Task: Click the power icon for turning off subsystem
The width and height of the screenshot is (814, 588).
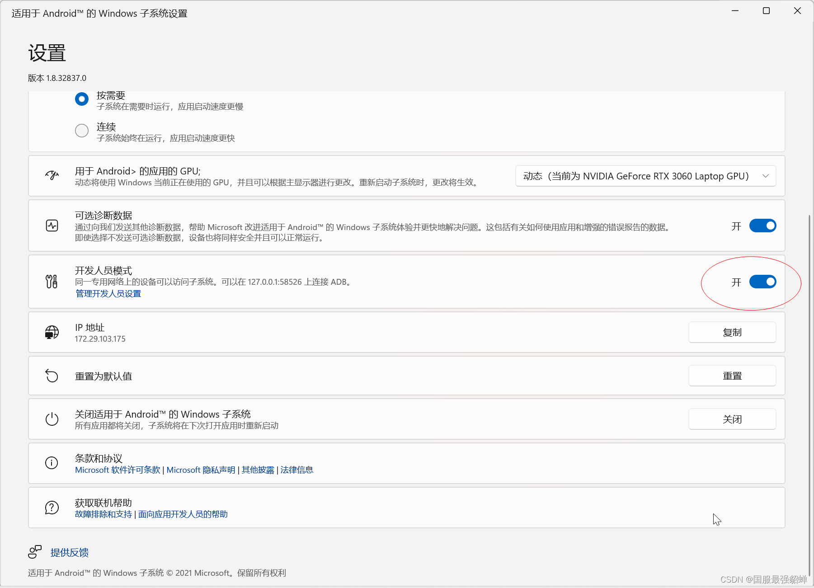Action: click(52, 419)
